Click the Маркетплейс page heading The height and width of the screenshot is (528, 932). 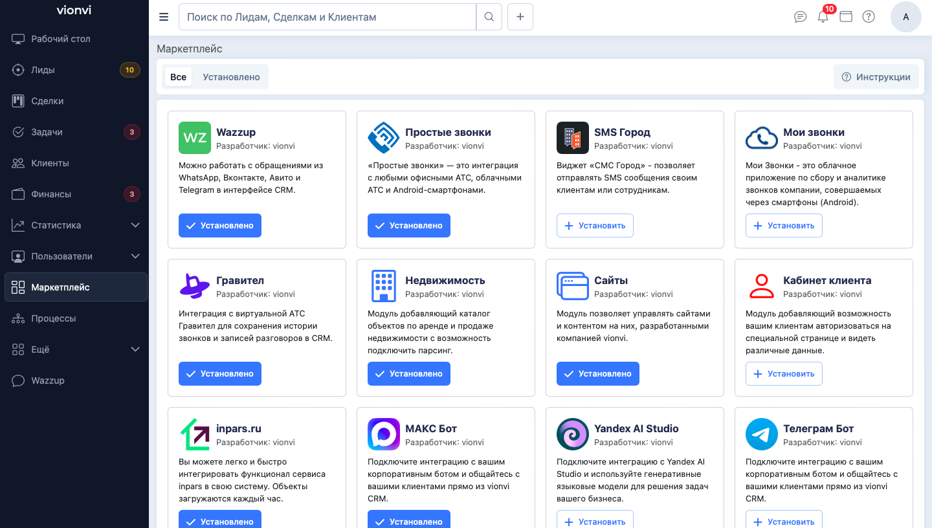[x=190, y=49]
